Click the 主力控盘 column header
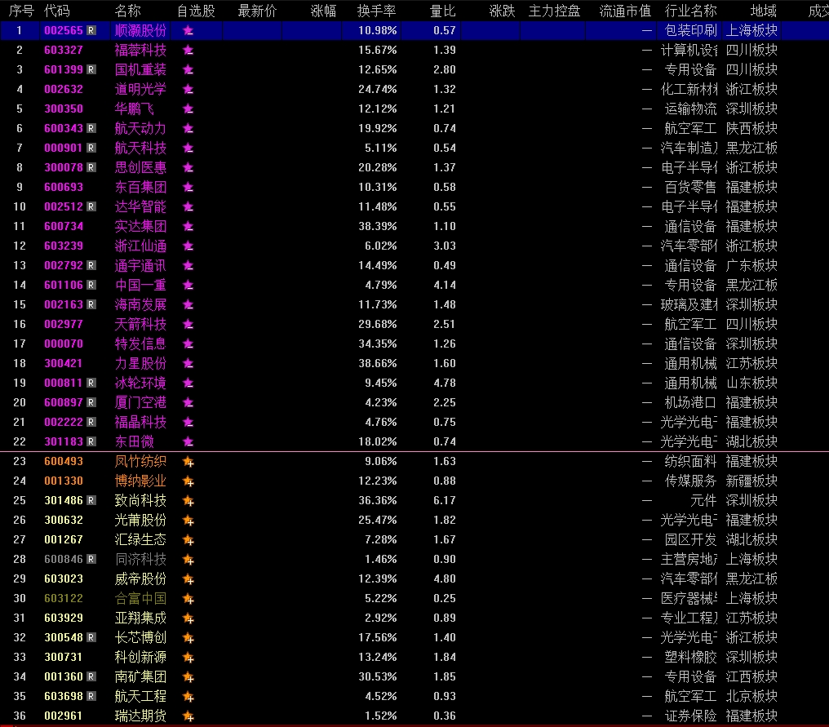The width and height of the screenshot is (829, 727). tap(554, 11)
